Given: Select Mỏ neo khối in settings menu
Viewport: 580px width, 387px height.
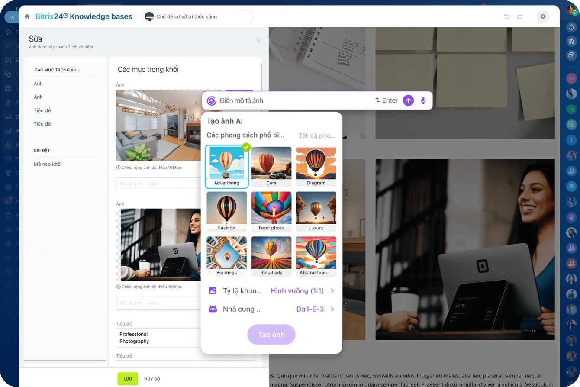Looking at the screenshot, I should (48, 164).
